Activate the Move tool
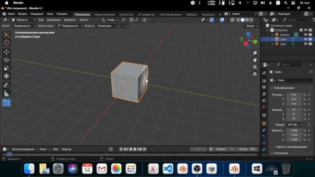The width and height of the screenshot is (315, 177). coord(6,52)
